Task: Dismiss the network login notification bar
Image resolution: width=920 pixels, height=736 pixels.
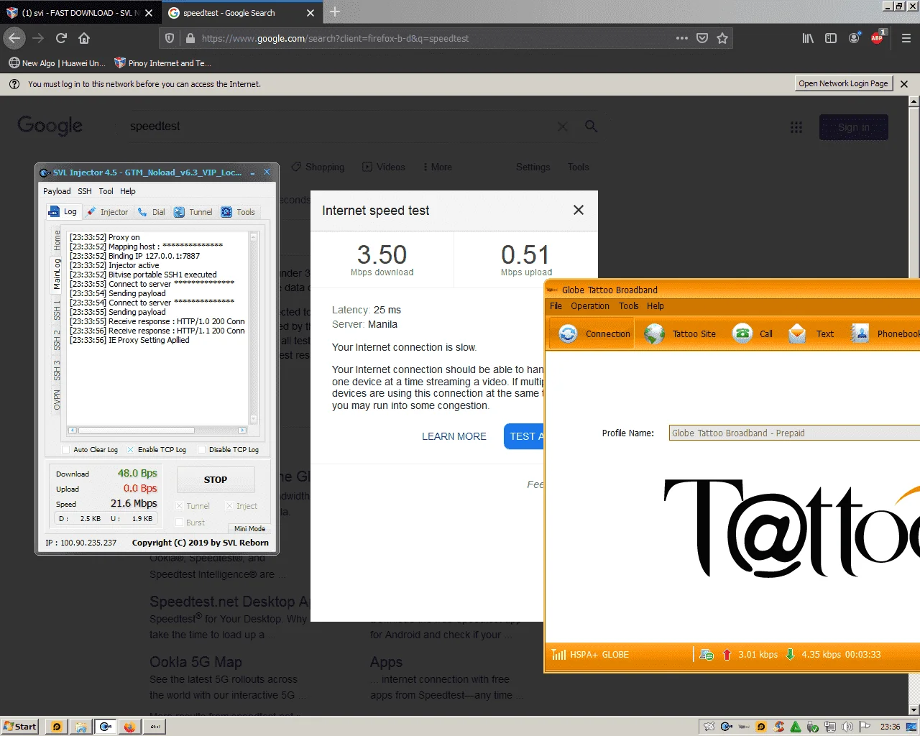Action: (x=904, y=84)
